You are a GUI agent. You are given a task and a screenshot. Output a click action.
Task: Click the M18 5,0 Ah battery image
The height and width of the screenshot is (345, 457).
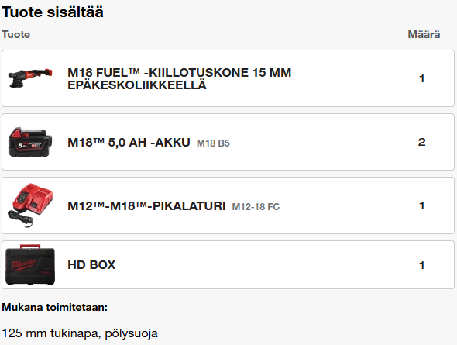(x=30, y=142)
